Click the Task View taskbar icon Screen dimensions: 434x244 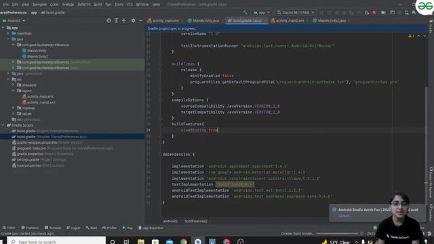click(x=127, y=241)
